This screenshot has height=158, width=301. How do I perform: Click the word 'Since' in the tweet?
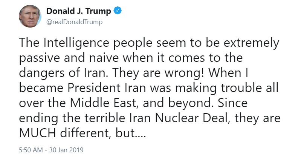tap(233, 103)
